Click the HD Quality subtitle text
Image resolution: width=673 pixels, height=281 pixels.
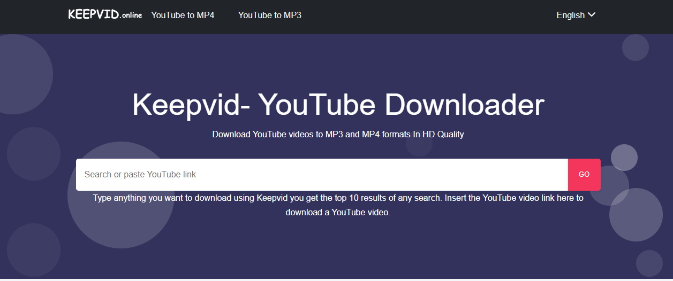338,134
